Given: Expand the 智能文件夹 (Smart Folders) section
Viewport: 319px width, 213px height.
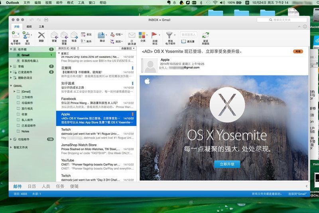Looking at the screenshot, I should click(x=11, y=147).
